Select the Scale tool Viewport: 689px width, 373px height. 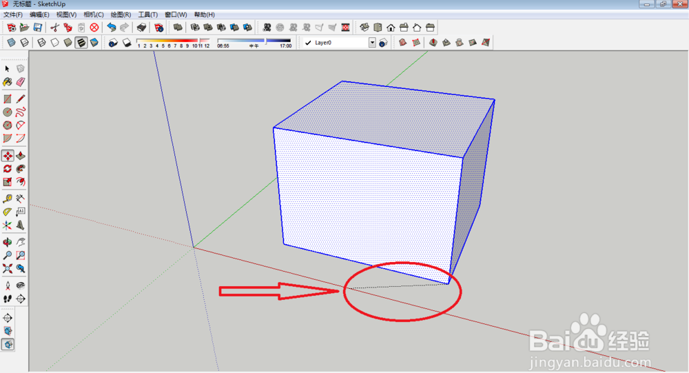7,181
